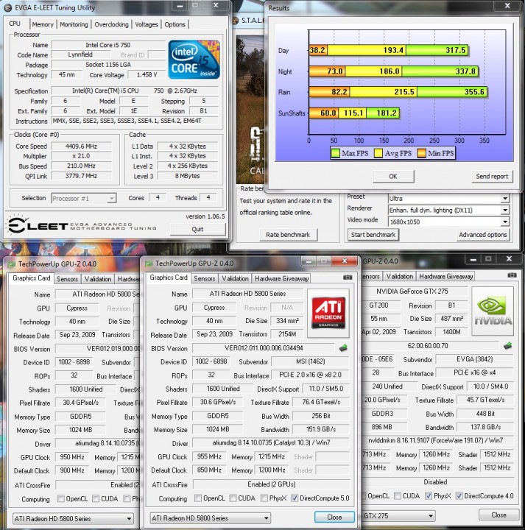Minimize the EVGA E-LEET window

click(x=180, y=5)
